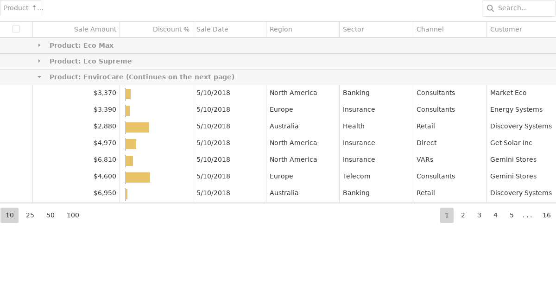The image size is (556, 292).
Task: Set page size to 25 rows
Action: 30,215
